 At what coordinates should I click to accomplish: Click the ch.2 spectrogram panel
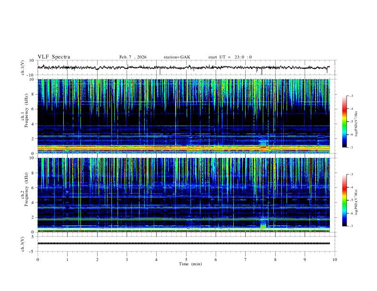[x=184, y=195]
